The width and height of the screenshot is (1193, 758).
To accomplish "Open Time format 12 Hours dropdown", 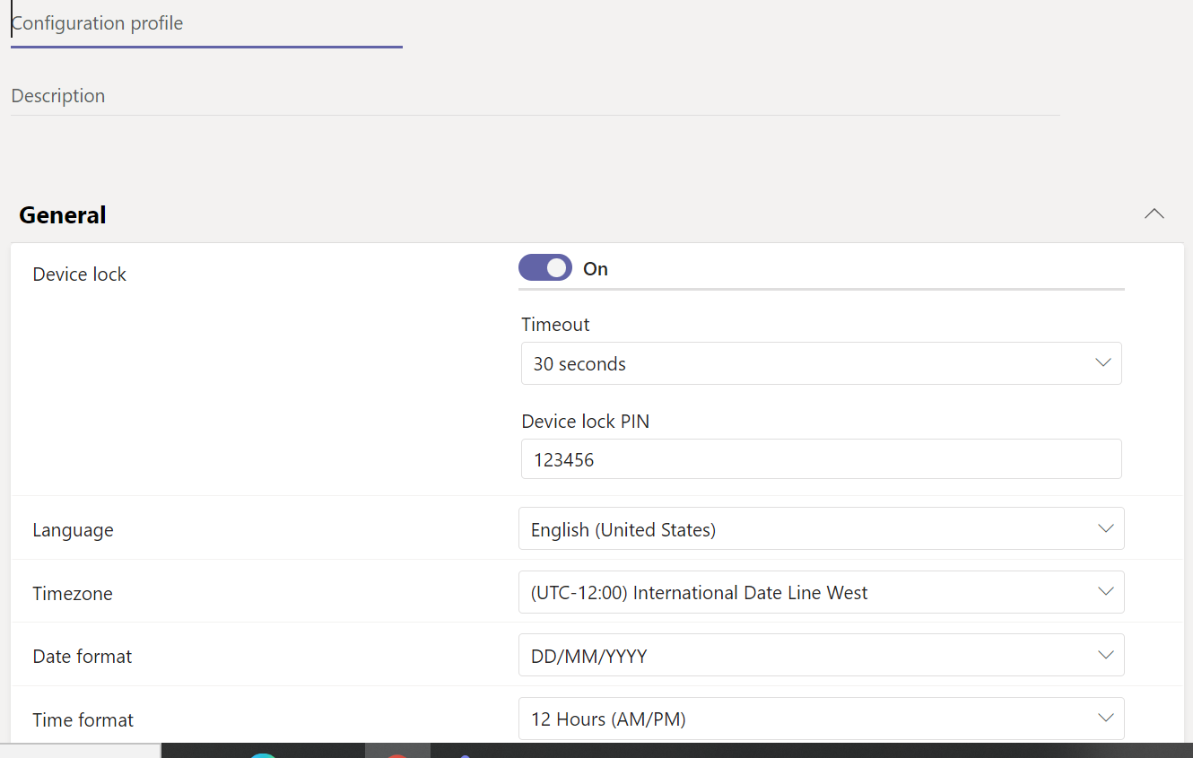I will (x=807, y=719).
